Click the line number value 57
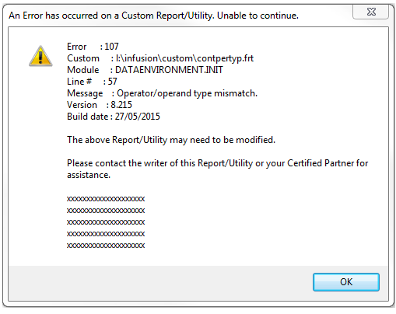The image size is (396, 314). tap(113, 82)
